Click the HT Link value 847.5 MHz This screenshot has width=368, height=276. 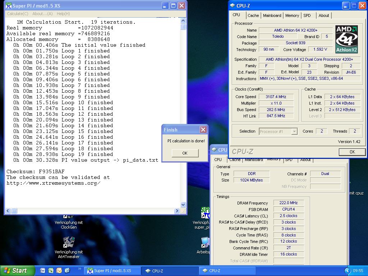tap(276, 116)
